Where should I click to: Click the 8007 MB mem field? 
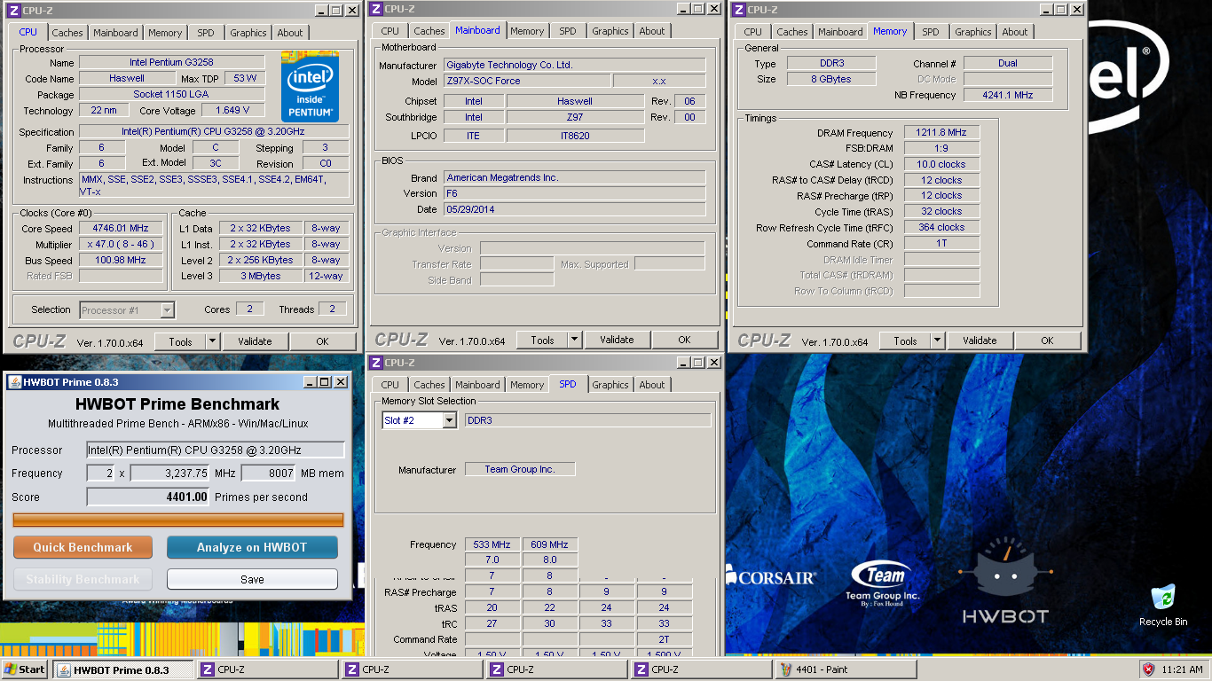coord(269,474)
